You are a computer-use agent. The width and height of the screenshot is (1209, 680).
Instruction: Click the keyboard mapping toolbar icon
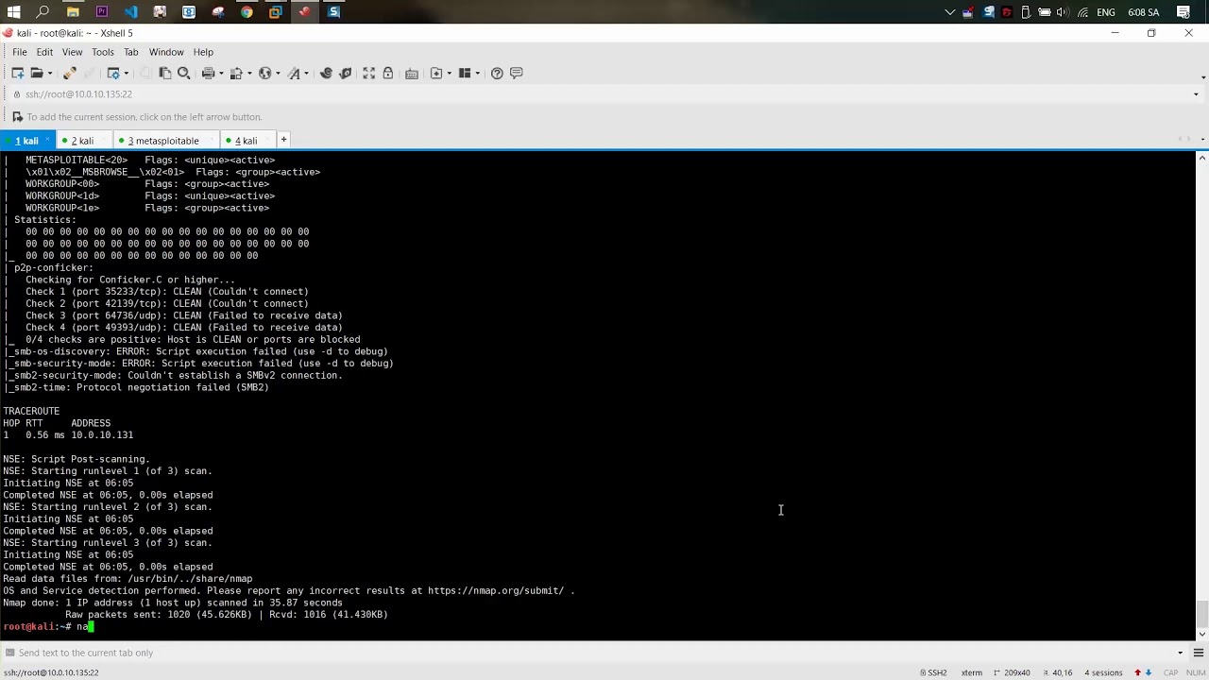(x=412, y=73)
